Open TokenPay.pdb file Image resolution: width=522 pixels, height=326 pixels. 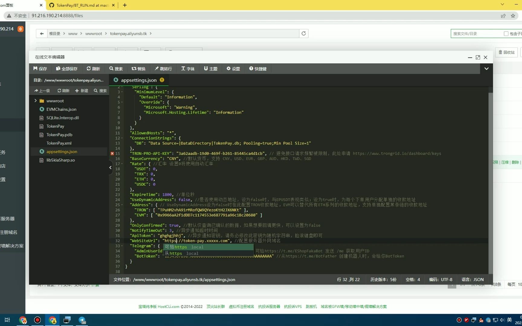[x=59, y=135]
